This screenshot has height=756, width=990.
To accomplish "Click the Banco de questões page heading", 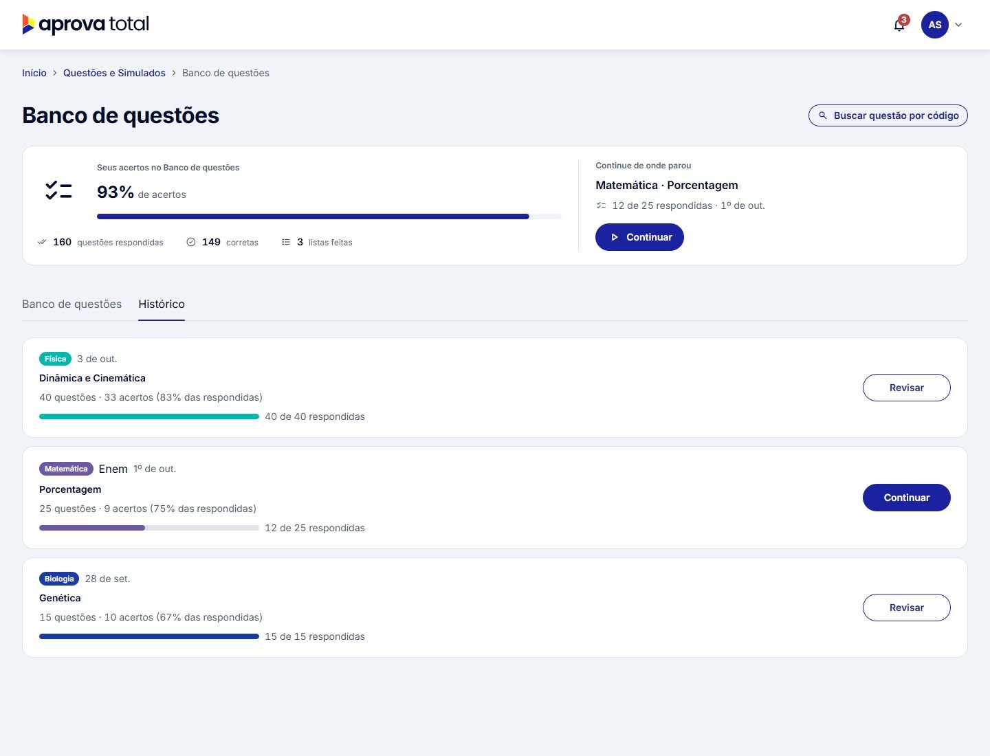I will click(120, 115).
